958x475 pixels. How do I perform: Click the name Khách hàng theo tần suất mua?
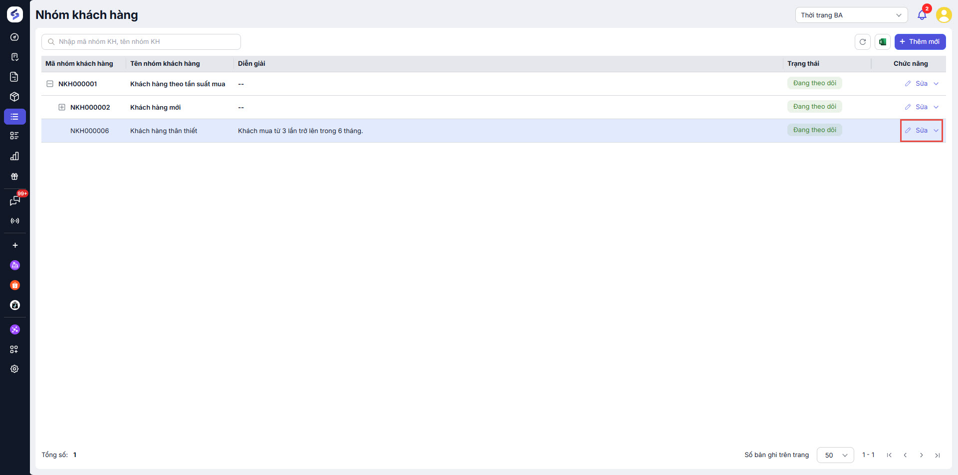pyautogui.click(x=178, y=84)
